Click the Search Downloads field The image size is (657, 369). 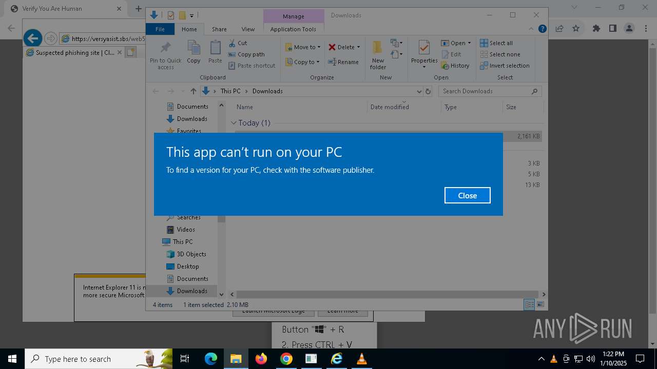tap(490, 91)
